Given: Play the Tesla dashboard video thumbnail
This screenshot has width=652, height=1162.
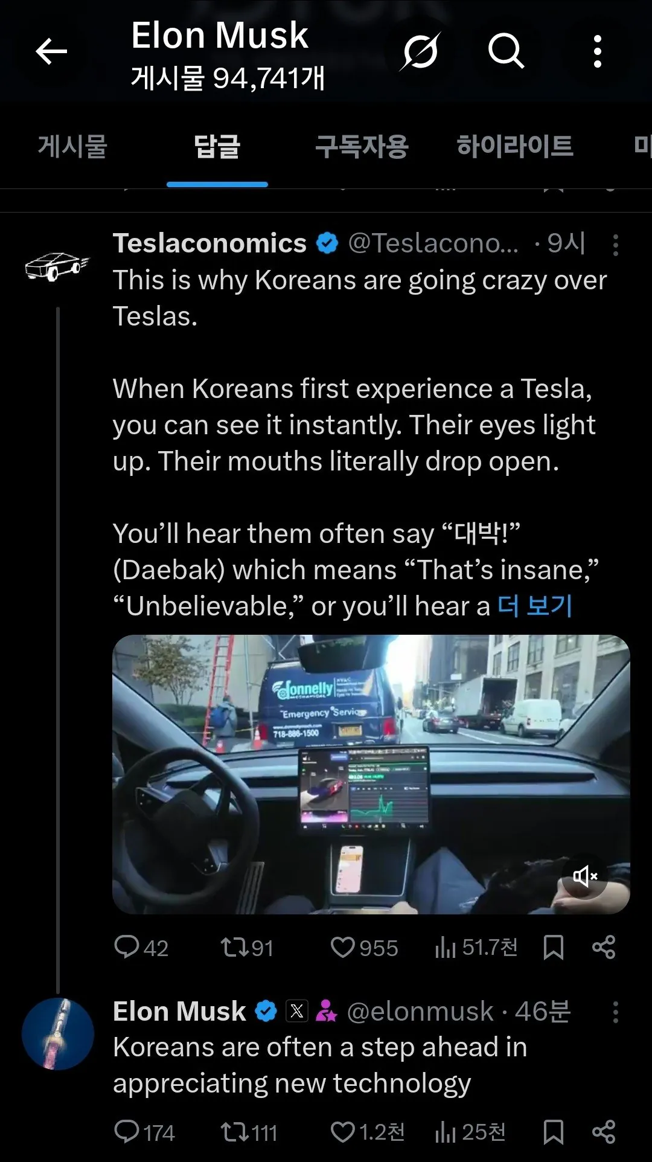Looking at the screenshot, I should (371, 774).
